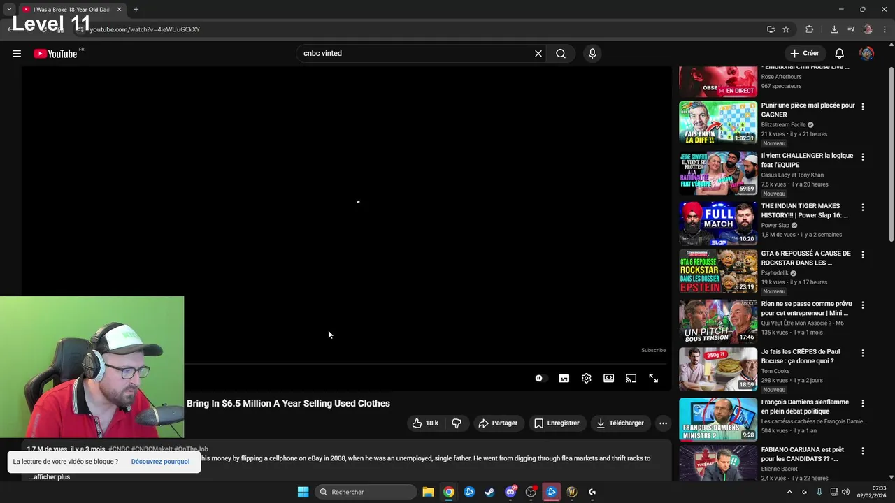The width and height of the screenshot is (895, 503).
Task: Open options for Il vient CHALLENGER video
Action: pos(862,156)
